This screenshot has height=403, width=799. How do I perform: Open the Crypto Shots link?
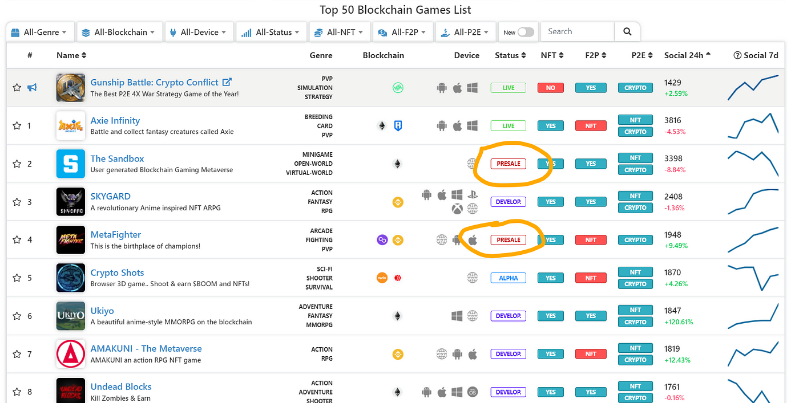[x=117, y=272]
